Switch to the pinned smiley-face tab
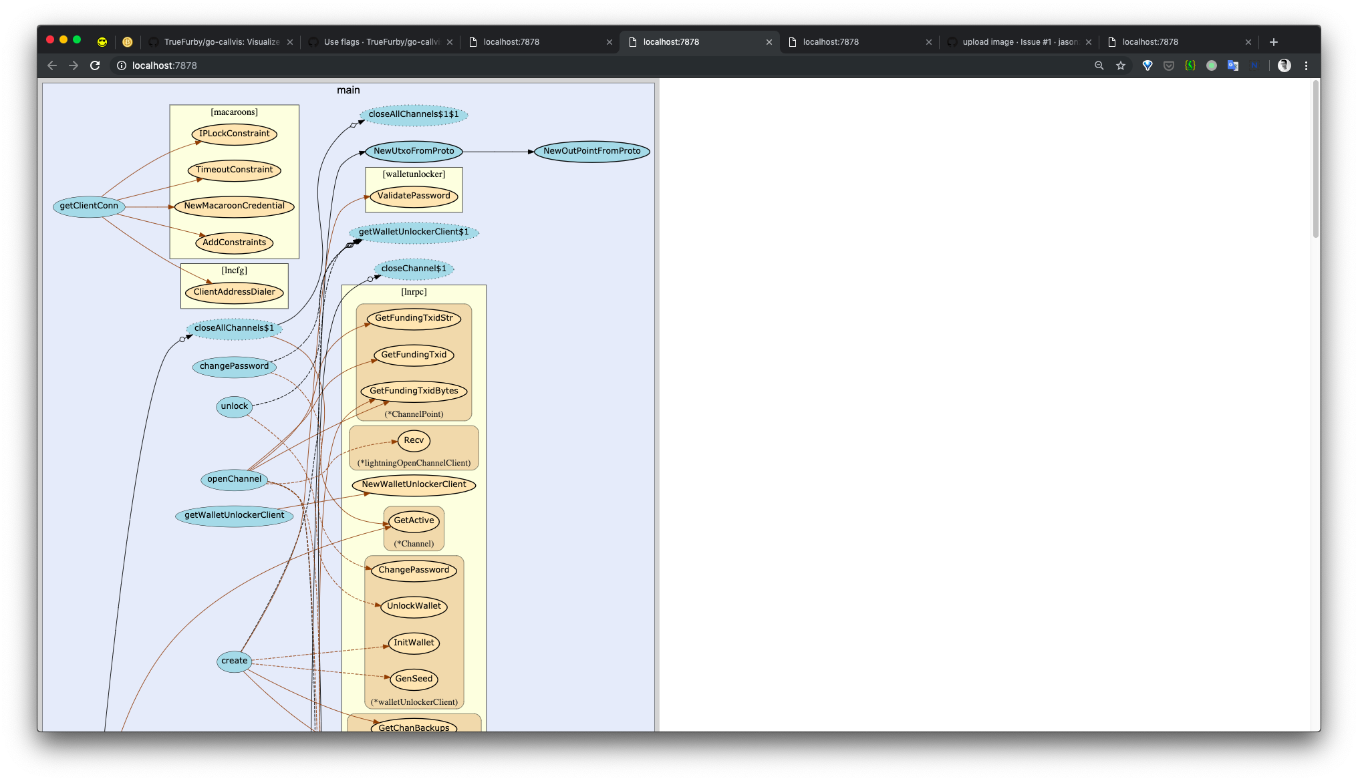Image resolution: width=1358 pixels, height=781 pixels. (102, 41)
